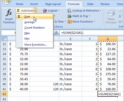The width and height of the screenshot is (124, 102).
Task: Expand the Date & Time dropdown arrow
Action: pos(65,22)
